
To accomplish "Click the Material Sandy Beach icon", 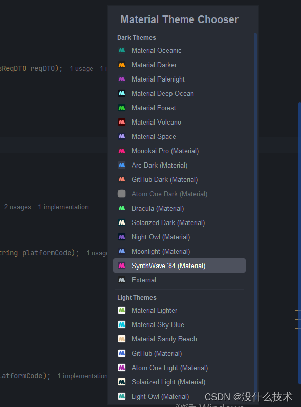I will tap(122, 339).
